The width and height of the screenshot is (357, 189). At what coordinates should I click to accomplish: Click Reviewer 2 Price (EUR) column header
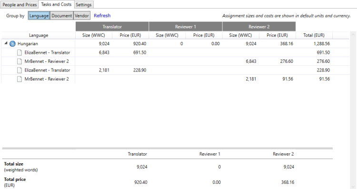(278, 35)
